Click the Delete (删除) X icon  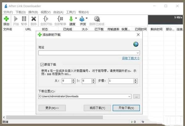pyautogui.click(x=34, y=19)
